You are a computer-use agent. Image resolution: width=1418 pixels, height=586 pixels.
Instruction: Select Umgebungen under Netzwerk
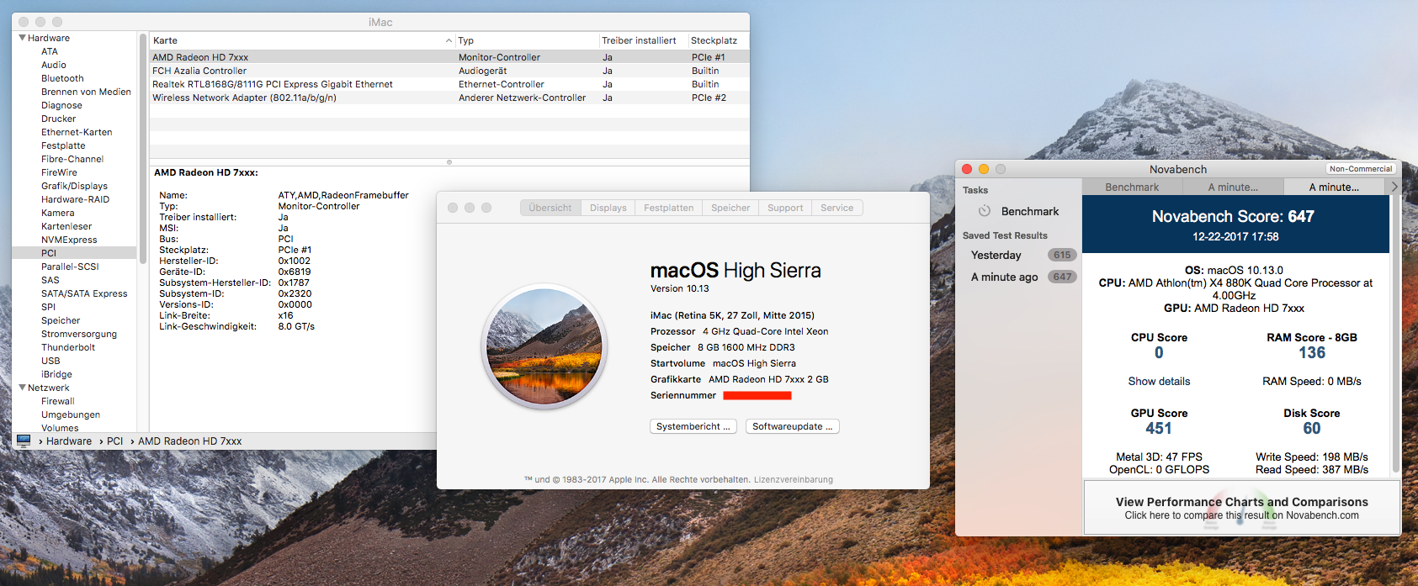(71, 414)
